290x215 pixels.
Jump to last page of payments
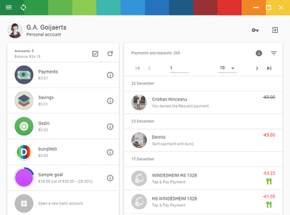269,68
